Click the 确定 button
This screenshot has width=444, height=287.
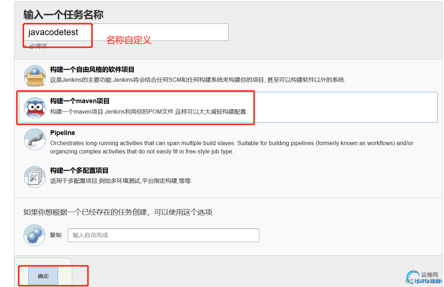click(x=43, y=276)
